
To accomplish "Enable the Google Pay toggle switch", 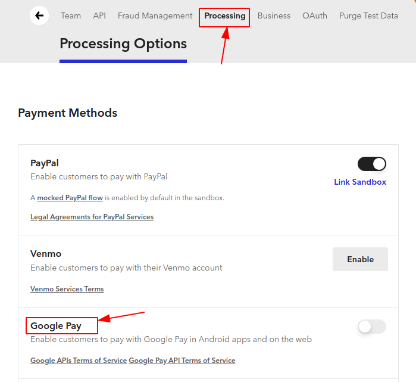I will tap(372, 327).
